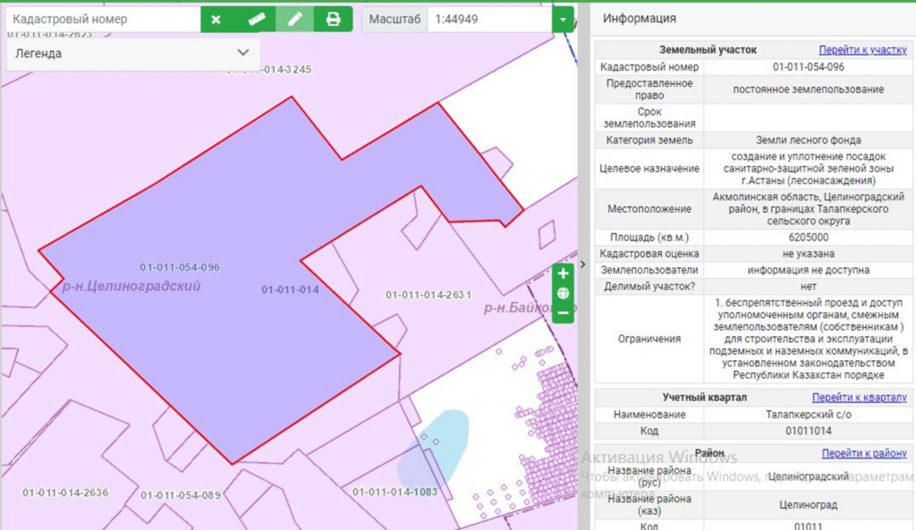The height and width of the screenshot is (530, 916).
Task: Click the Учетный квартал section header
Action: click(x=705, y=397)
